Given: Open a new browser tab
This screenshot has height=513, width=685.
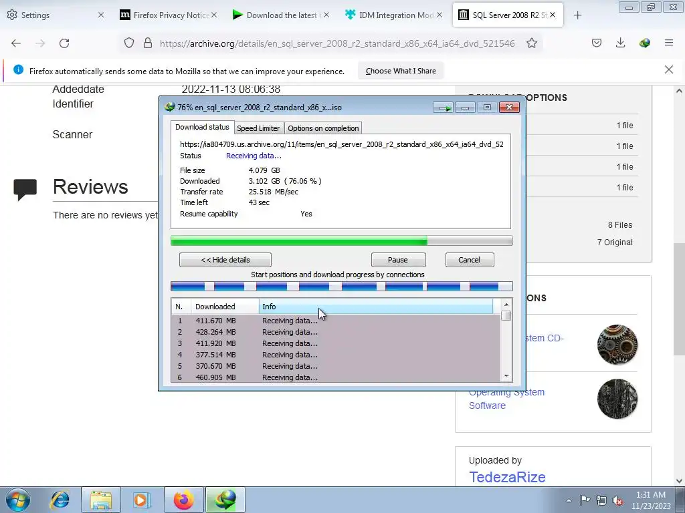Looking at the screenshot, I should point(577,15).
